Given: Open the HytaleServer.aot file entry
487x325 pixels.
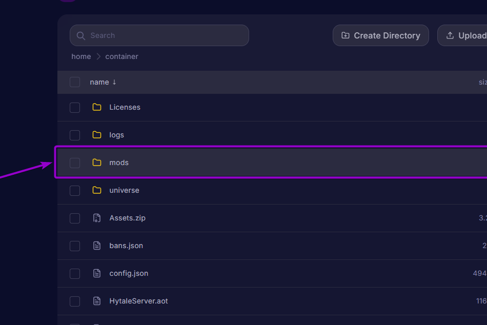Looking at the screenshot, I should (139, 301).
